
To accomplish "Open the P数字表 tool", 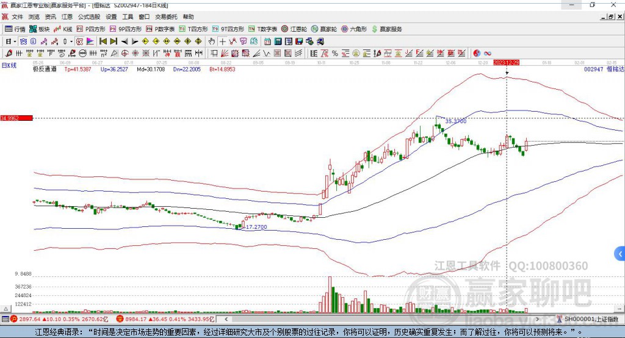I will tap(161, 29).
